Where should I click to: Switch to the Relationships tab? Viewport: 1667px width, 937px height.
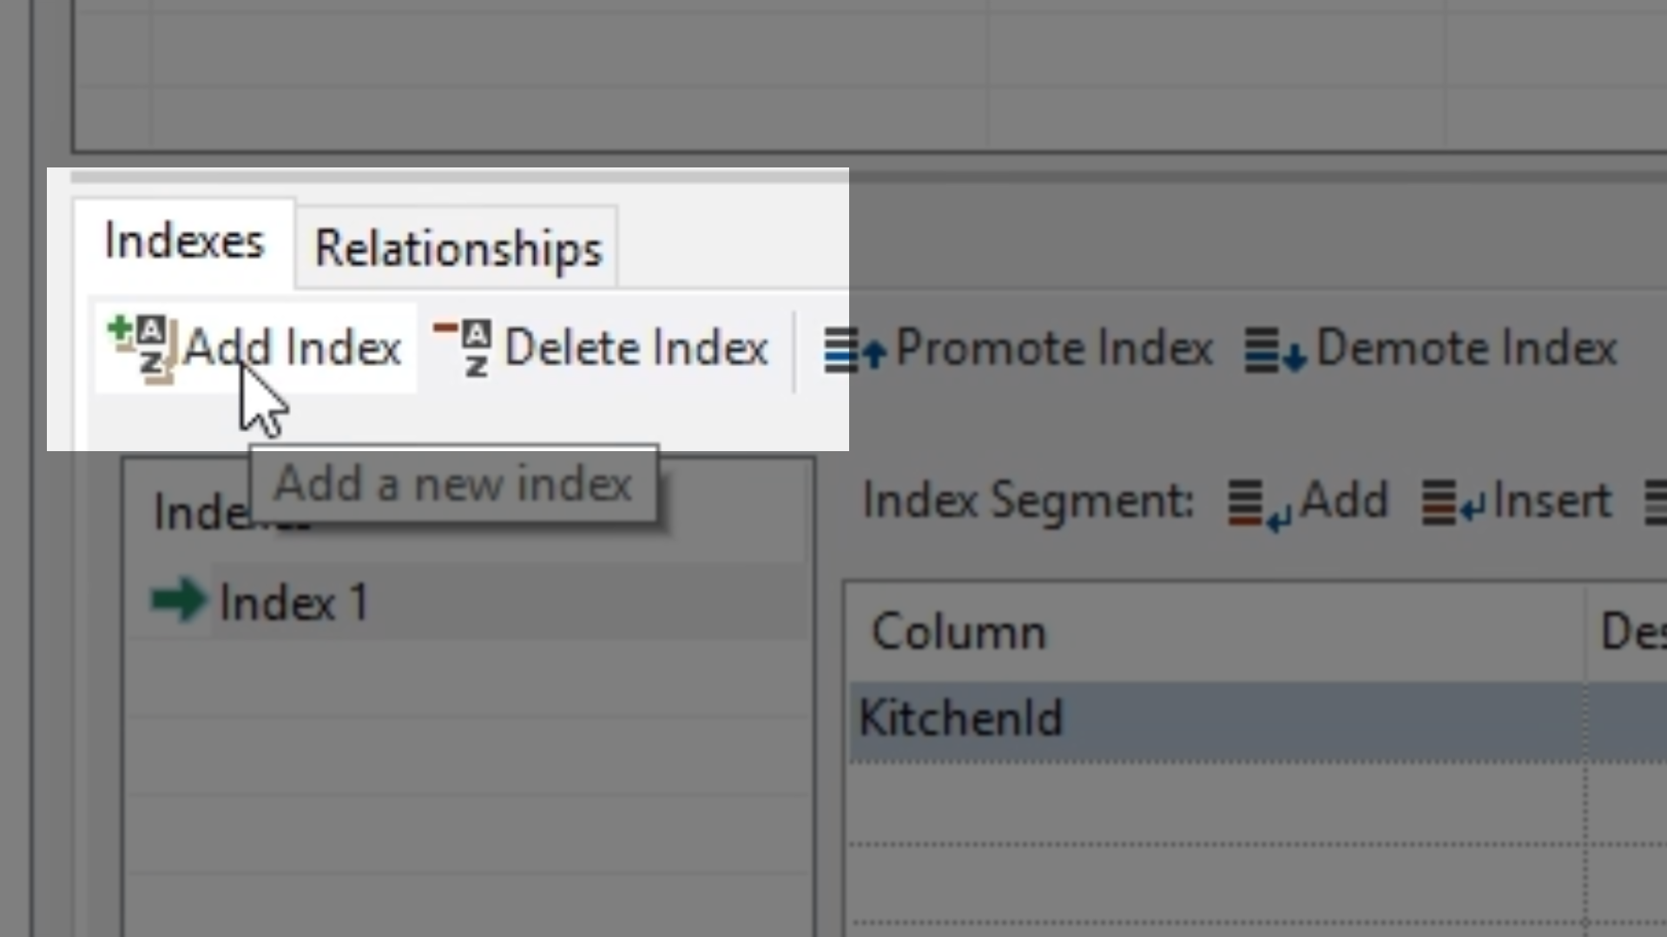[x=458, y=249]
